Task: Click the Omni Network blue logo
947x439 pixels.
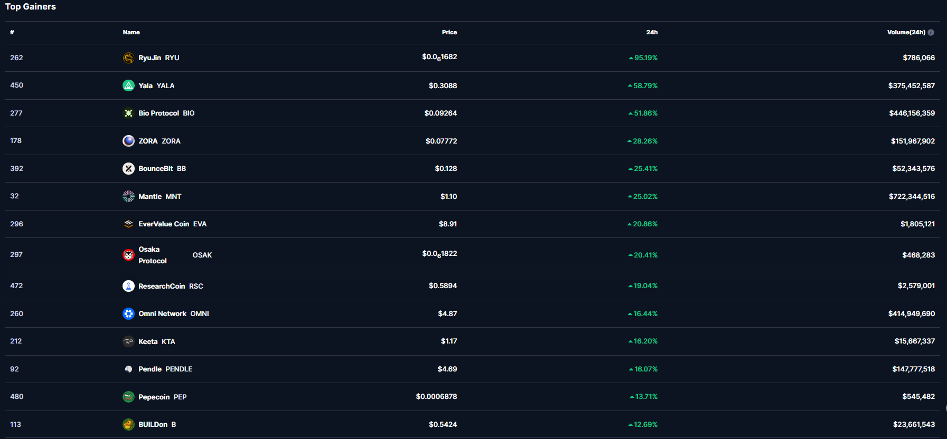Action: click(x=128, y=313)
